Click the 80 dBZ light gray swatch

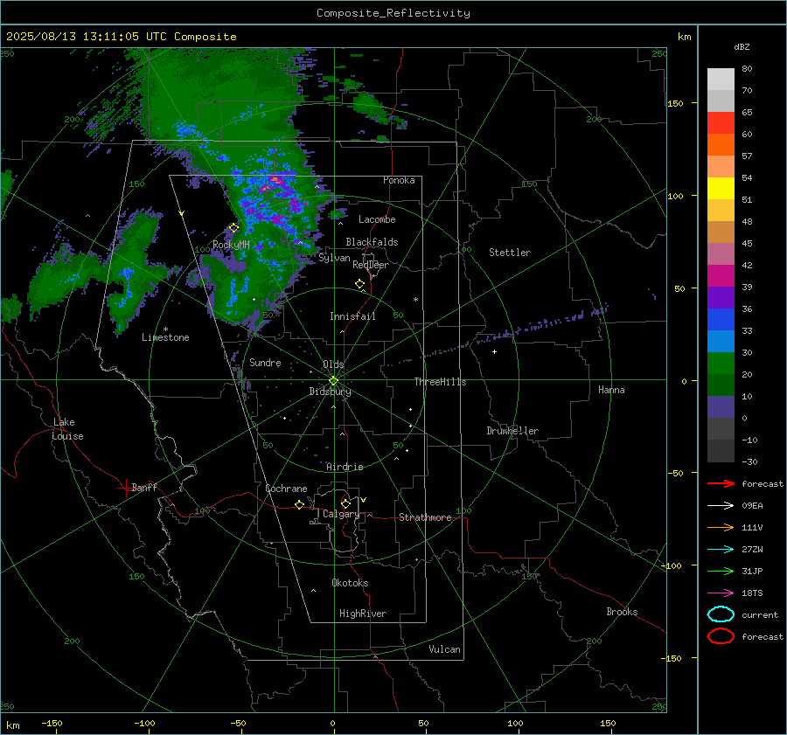click(721, 79)
